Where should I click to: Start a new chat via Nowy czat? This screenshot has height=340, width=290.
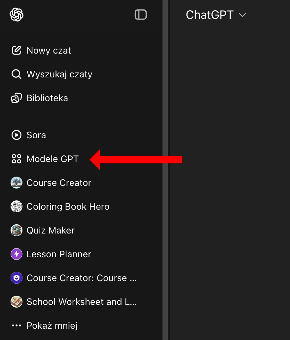click(49, 50)
